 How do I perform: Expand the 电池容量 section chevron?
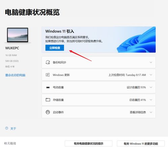[151, 87]
